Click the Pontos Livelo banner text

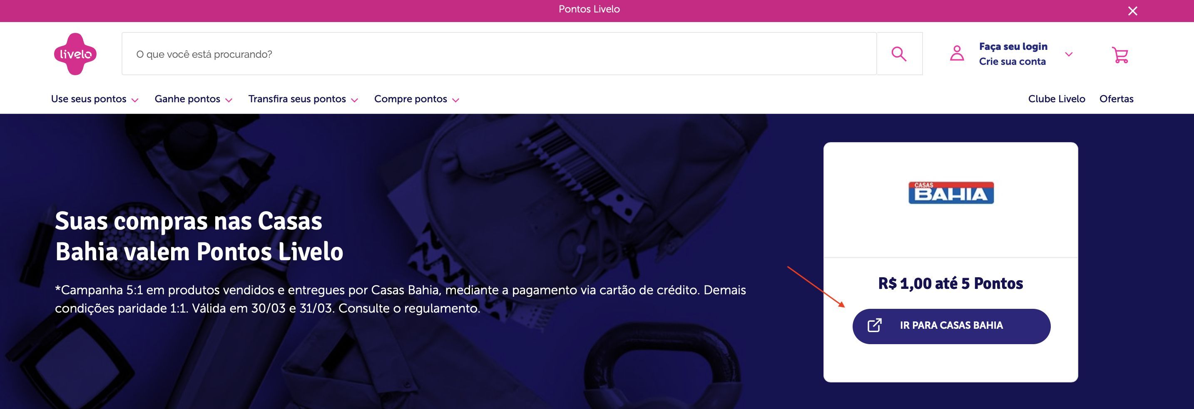589,9
